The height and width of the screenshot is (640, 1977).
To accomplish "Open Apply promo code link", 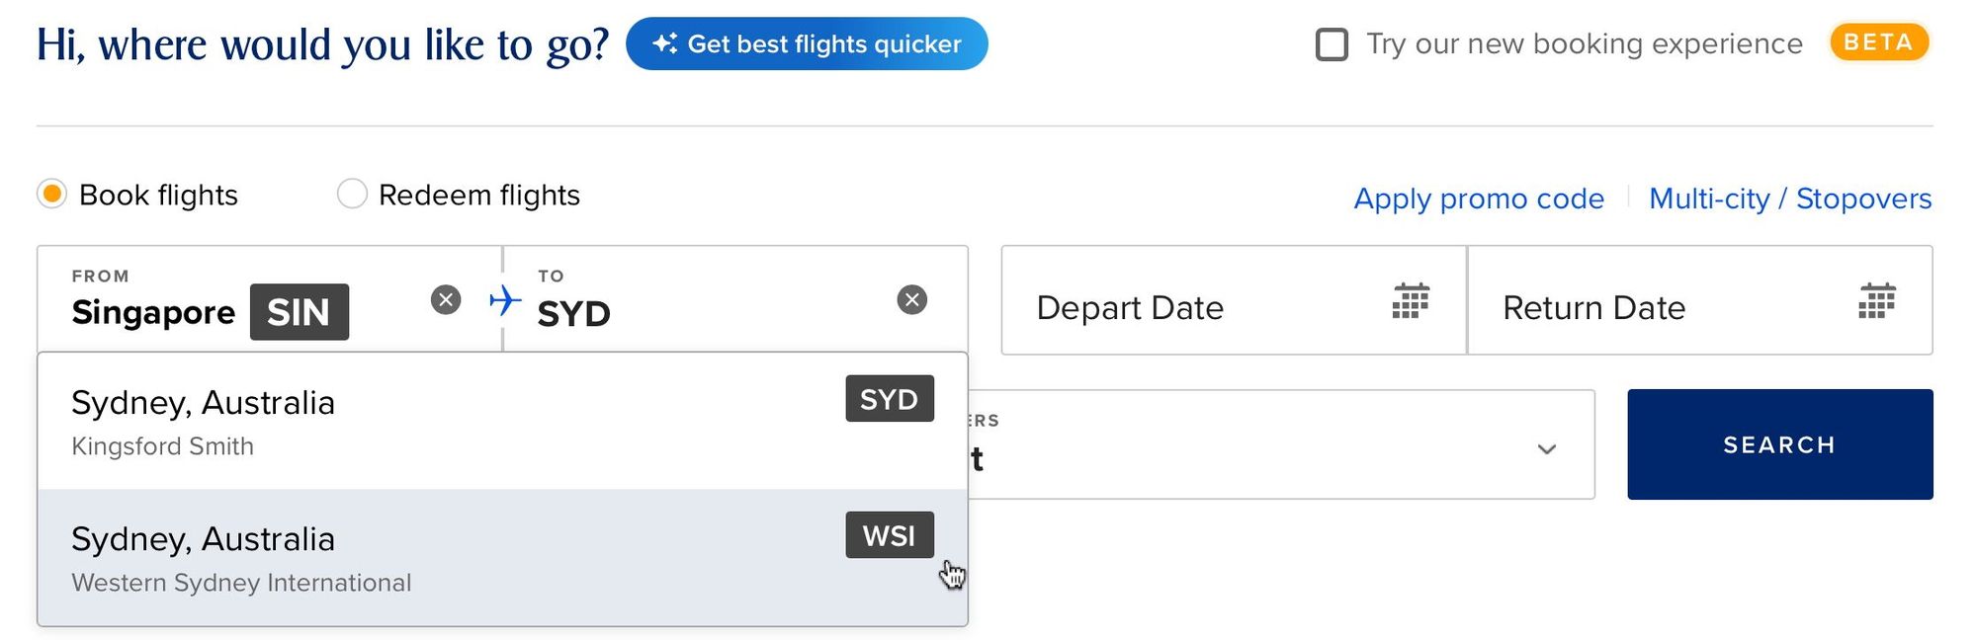I will (1479, 199).
